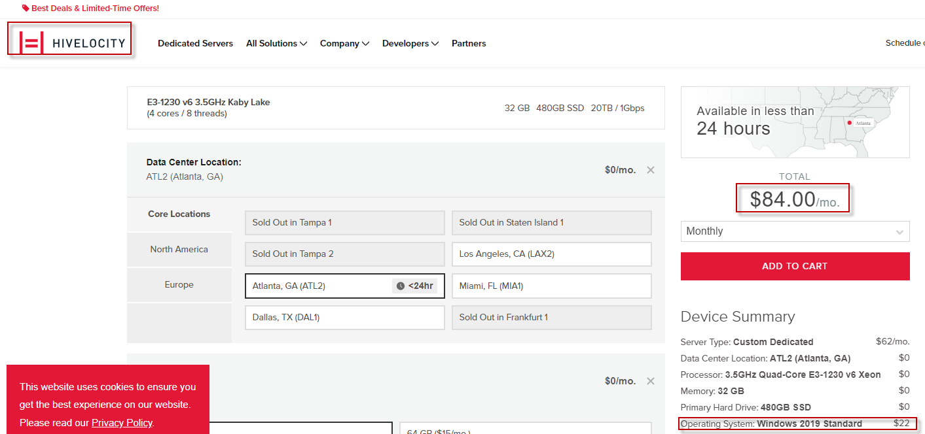
Task: Click the Hivelocity logo
Action: 73,43
